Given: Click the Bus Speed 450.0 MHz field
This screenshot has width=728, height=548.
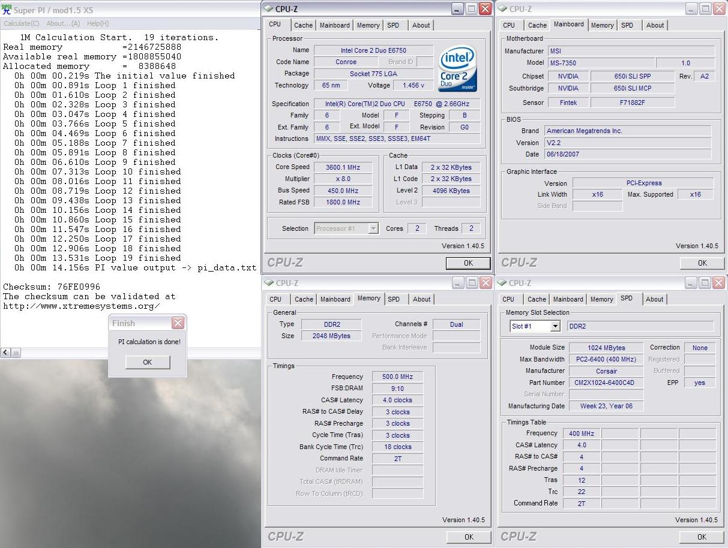Looking at the screenshot, I should click(342, 191).
